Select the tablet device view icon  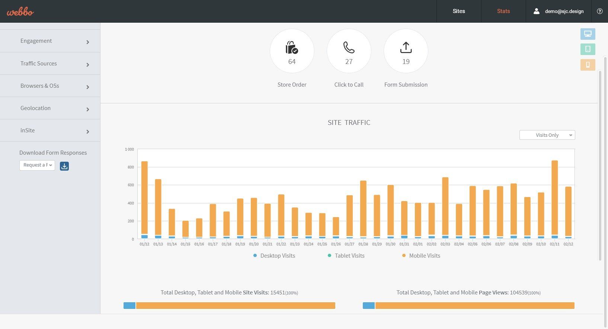point(588,49)
